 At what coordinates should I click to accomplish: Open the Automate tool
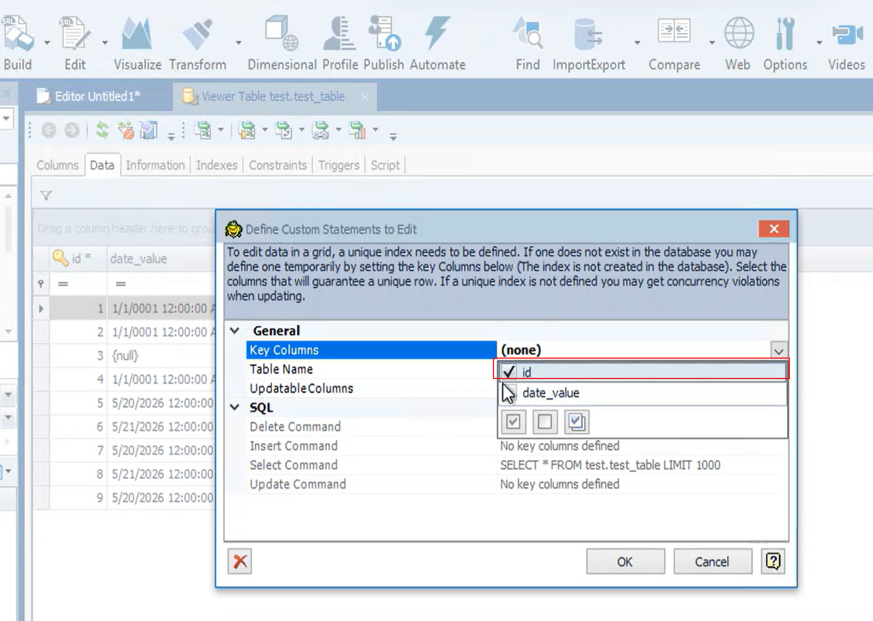tap(438, 43)
